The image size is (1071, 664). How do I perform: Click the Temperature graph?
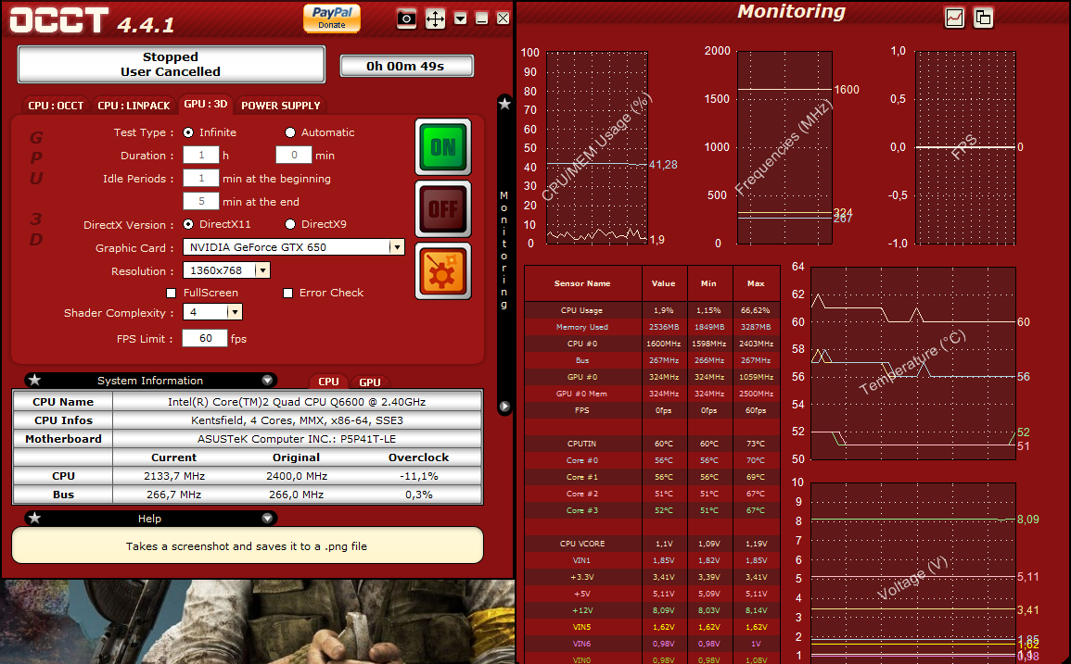coord(912,363)
